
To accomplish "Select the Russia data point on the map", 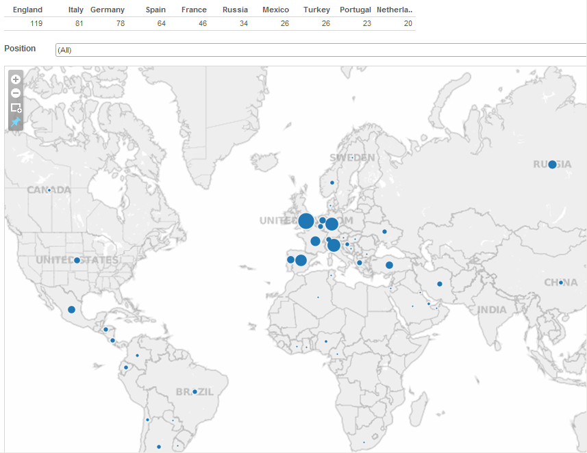I will pyautogui.click(x=552, y=164).
